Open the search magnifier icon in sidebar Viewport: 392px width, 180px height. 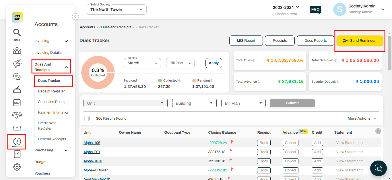(17, 32)
